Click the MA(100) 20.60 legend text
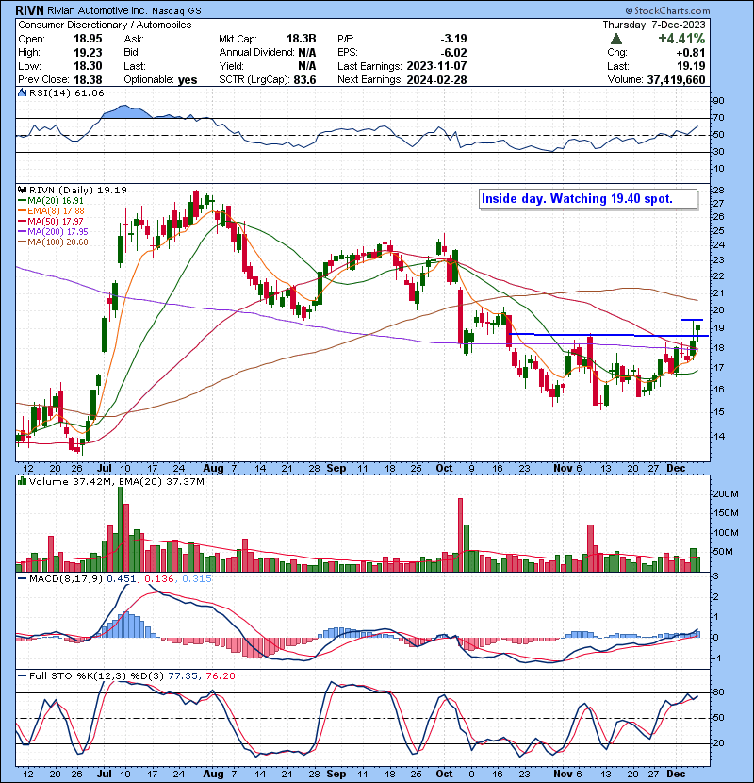 pos(57,242)
